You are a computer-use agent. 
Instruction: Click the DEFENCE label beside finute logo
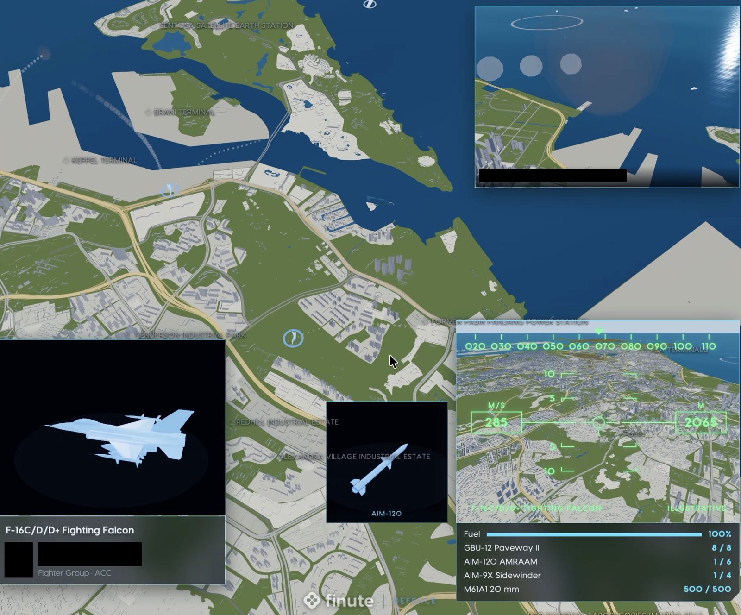click(x=414, y=601)
